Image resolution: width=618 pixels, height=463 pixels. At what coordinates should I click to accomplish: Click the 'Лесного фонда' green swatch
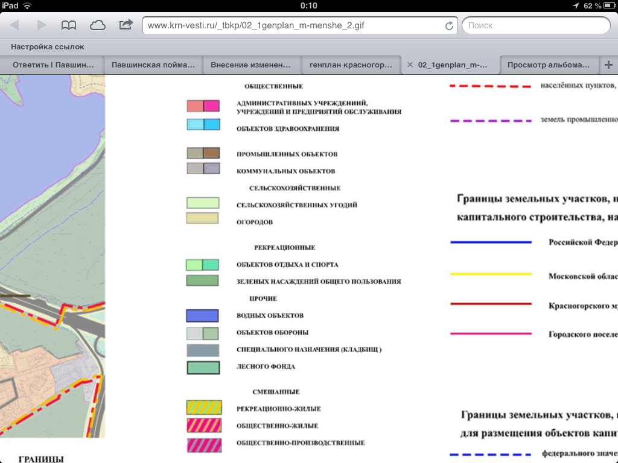click(202, 367)
